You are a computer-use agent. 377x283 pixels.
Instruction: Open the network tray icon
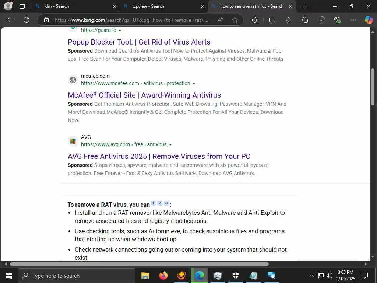[x=321, y=276]
